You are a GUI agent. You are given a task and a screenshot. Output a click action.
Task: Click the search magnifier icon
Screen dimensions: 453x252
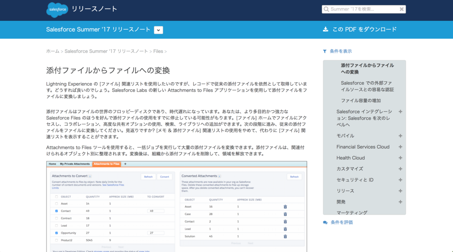(x=326, y=9)
